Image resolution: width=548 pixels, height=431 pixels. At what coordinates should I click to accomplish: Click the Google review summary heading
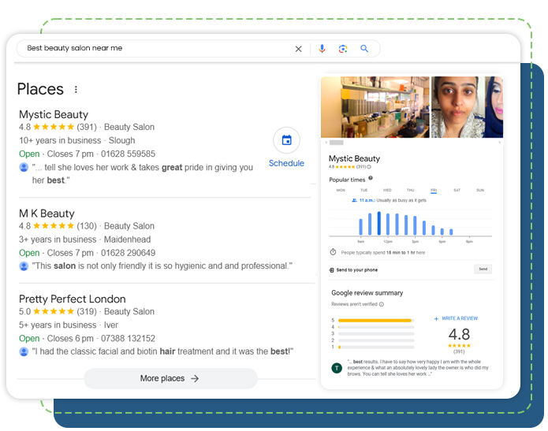(x=367, y=293)
